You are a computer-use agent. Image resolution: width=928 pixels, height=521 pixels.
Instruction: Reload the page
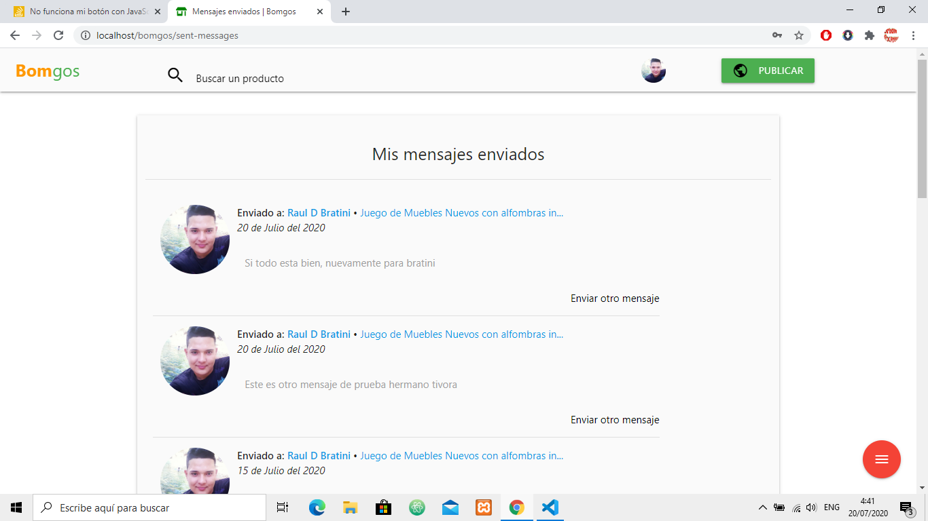point(58,35)
